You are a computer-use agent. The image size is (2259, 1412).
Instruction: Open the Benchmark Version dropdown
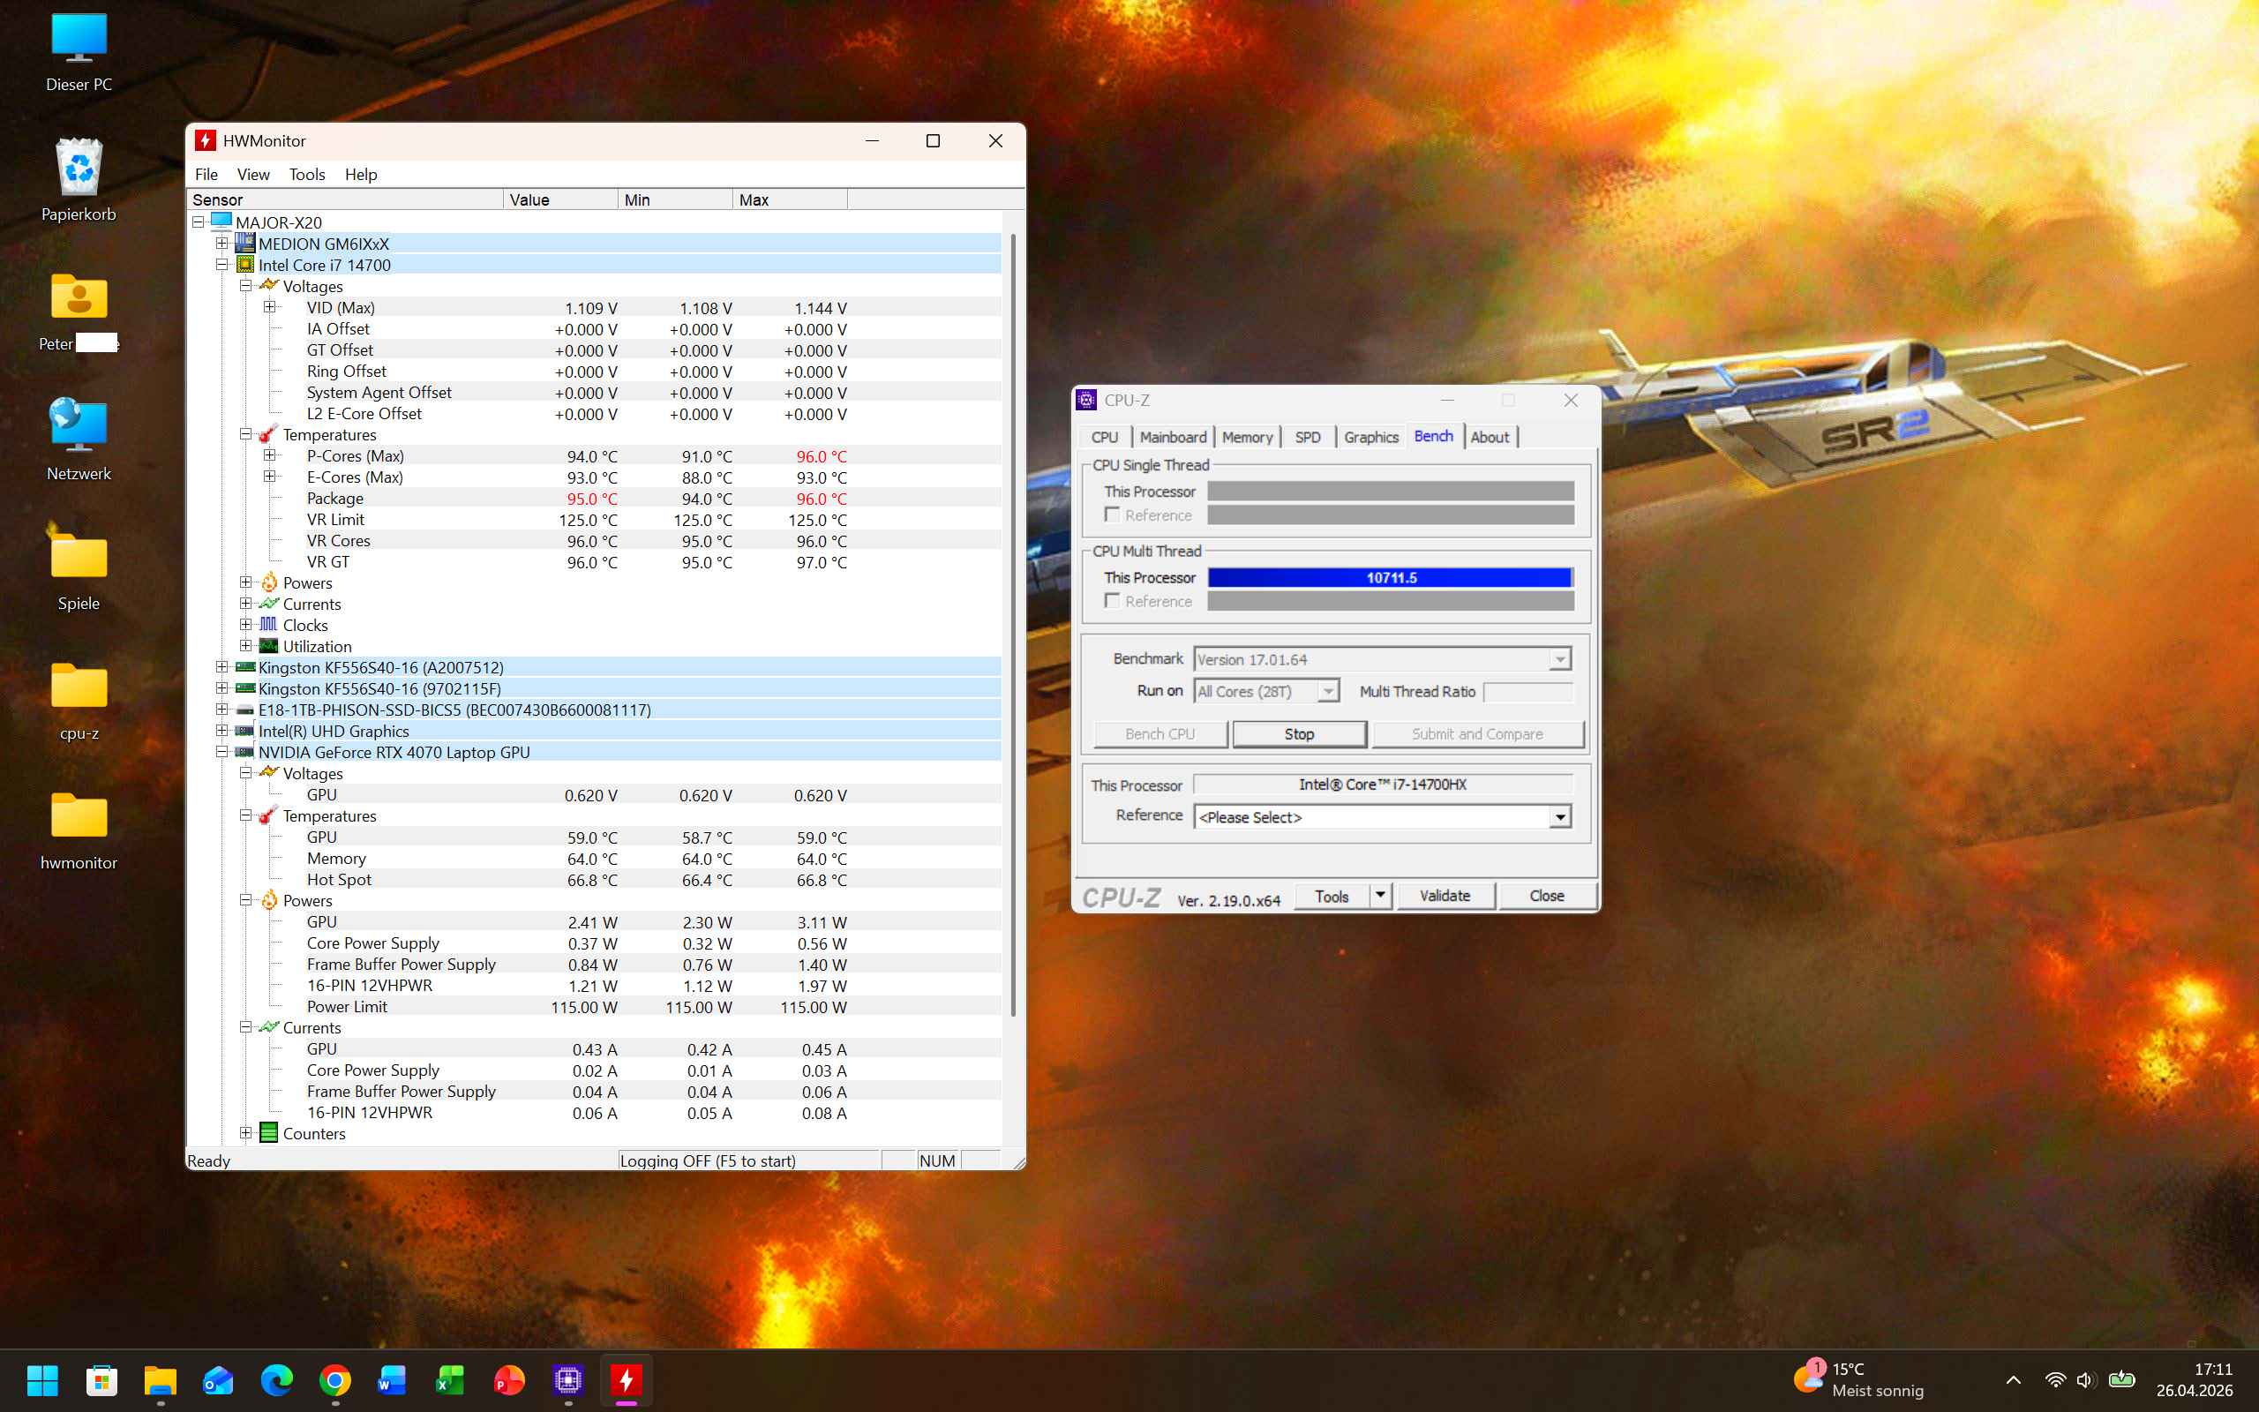(x=1560, y=658)
